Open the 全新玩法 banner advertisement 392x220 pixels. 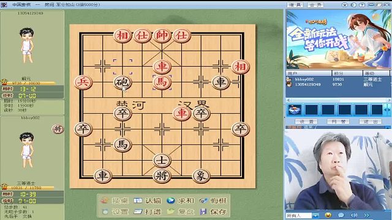coord(338,39)
